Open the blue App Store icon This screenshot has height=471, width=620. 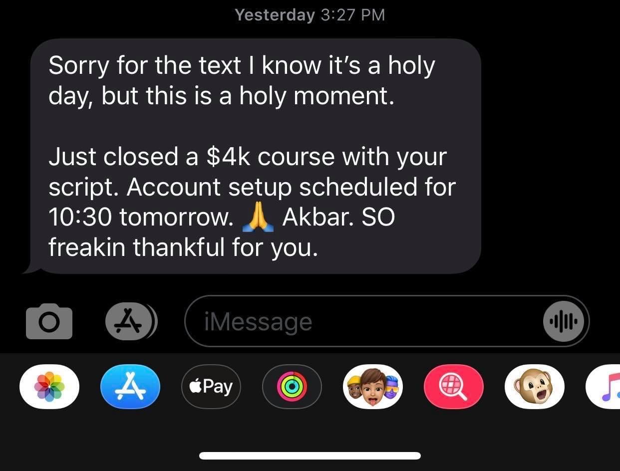[130, 387]
